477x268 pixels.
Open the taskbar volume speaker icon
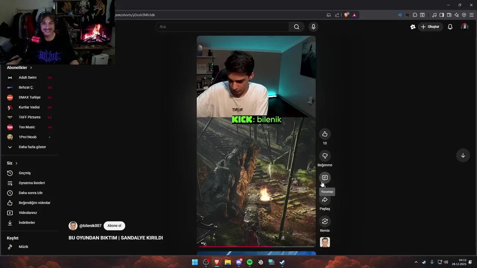tap(446, 262)
